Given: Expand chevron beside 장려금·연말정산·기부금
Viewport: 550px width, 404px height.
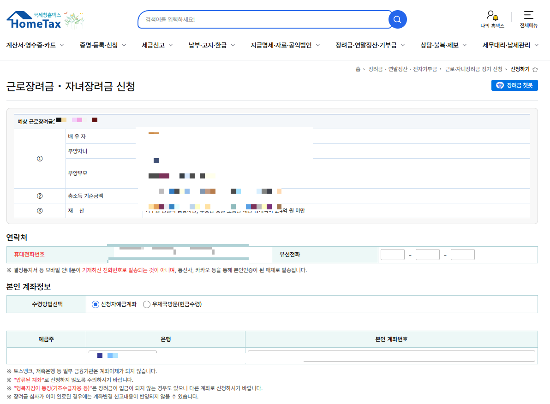Looking at the screenshot, I should click(403, 45).
